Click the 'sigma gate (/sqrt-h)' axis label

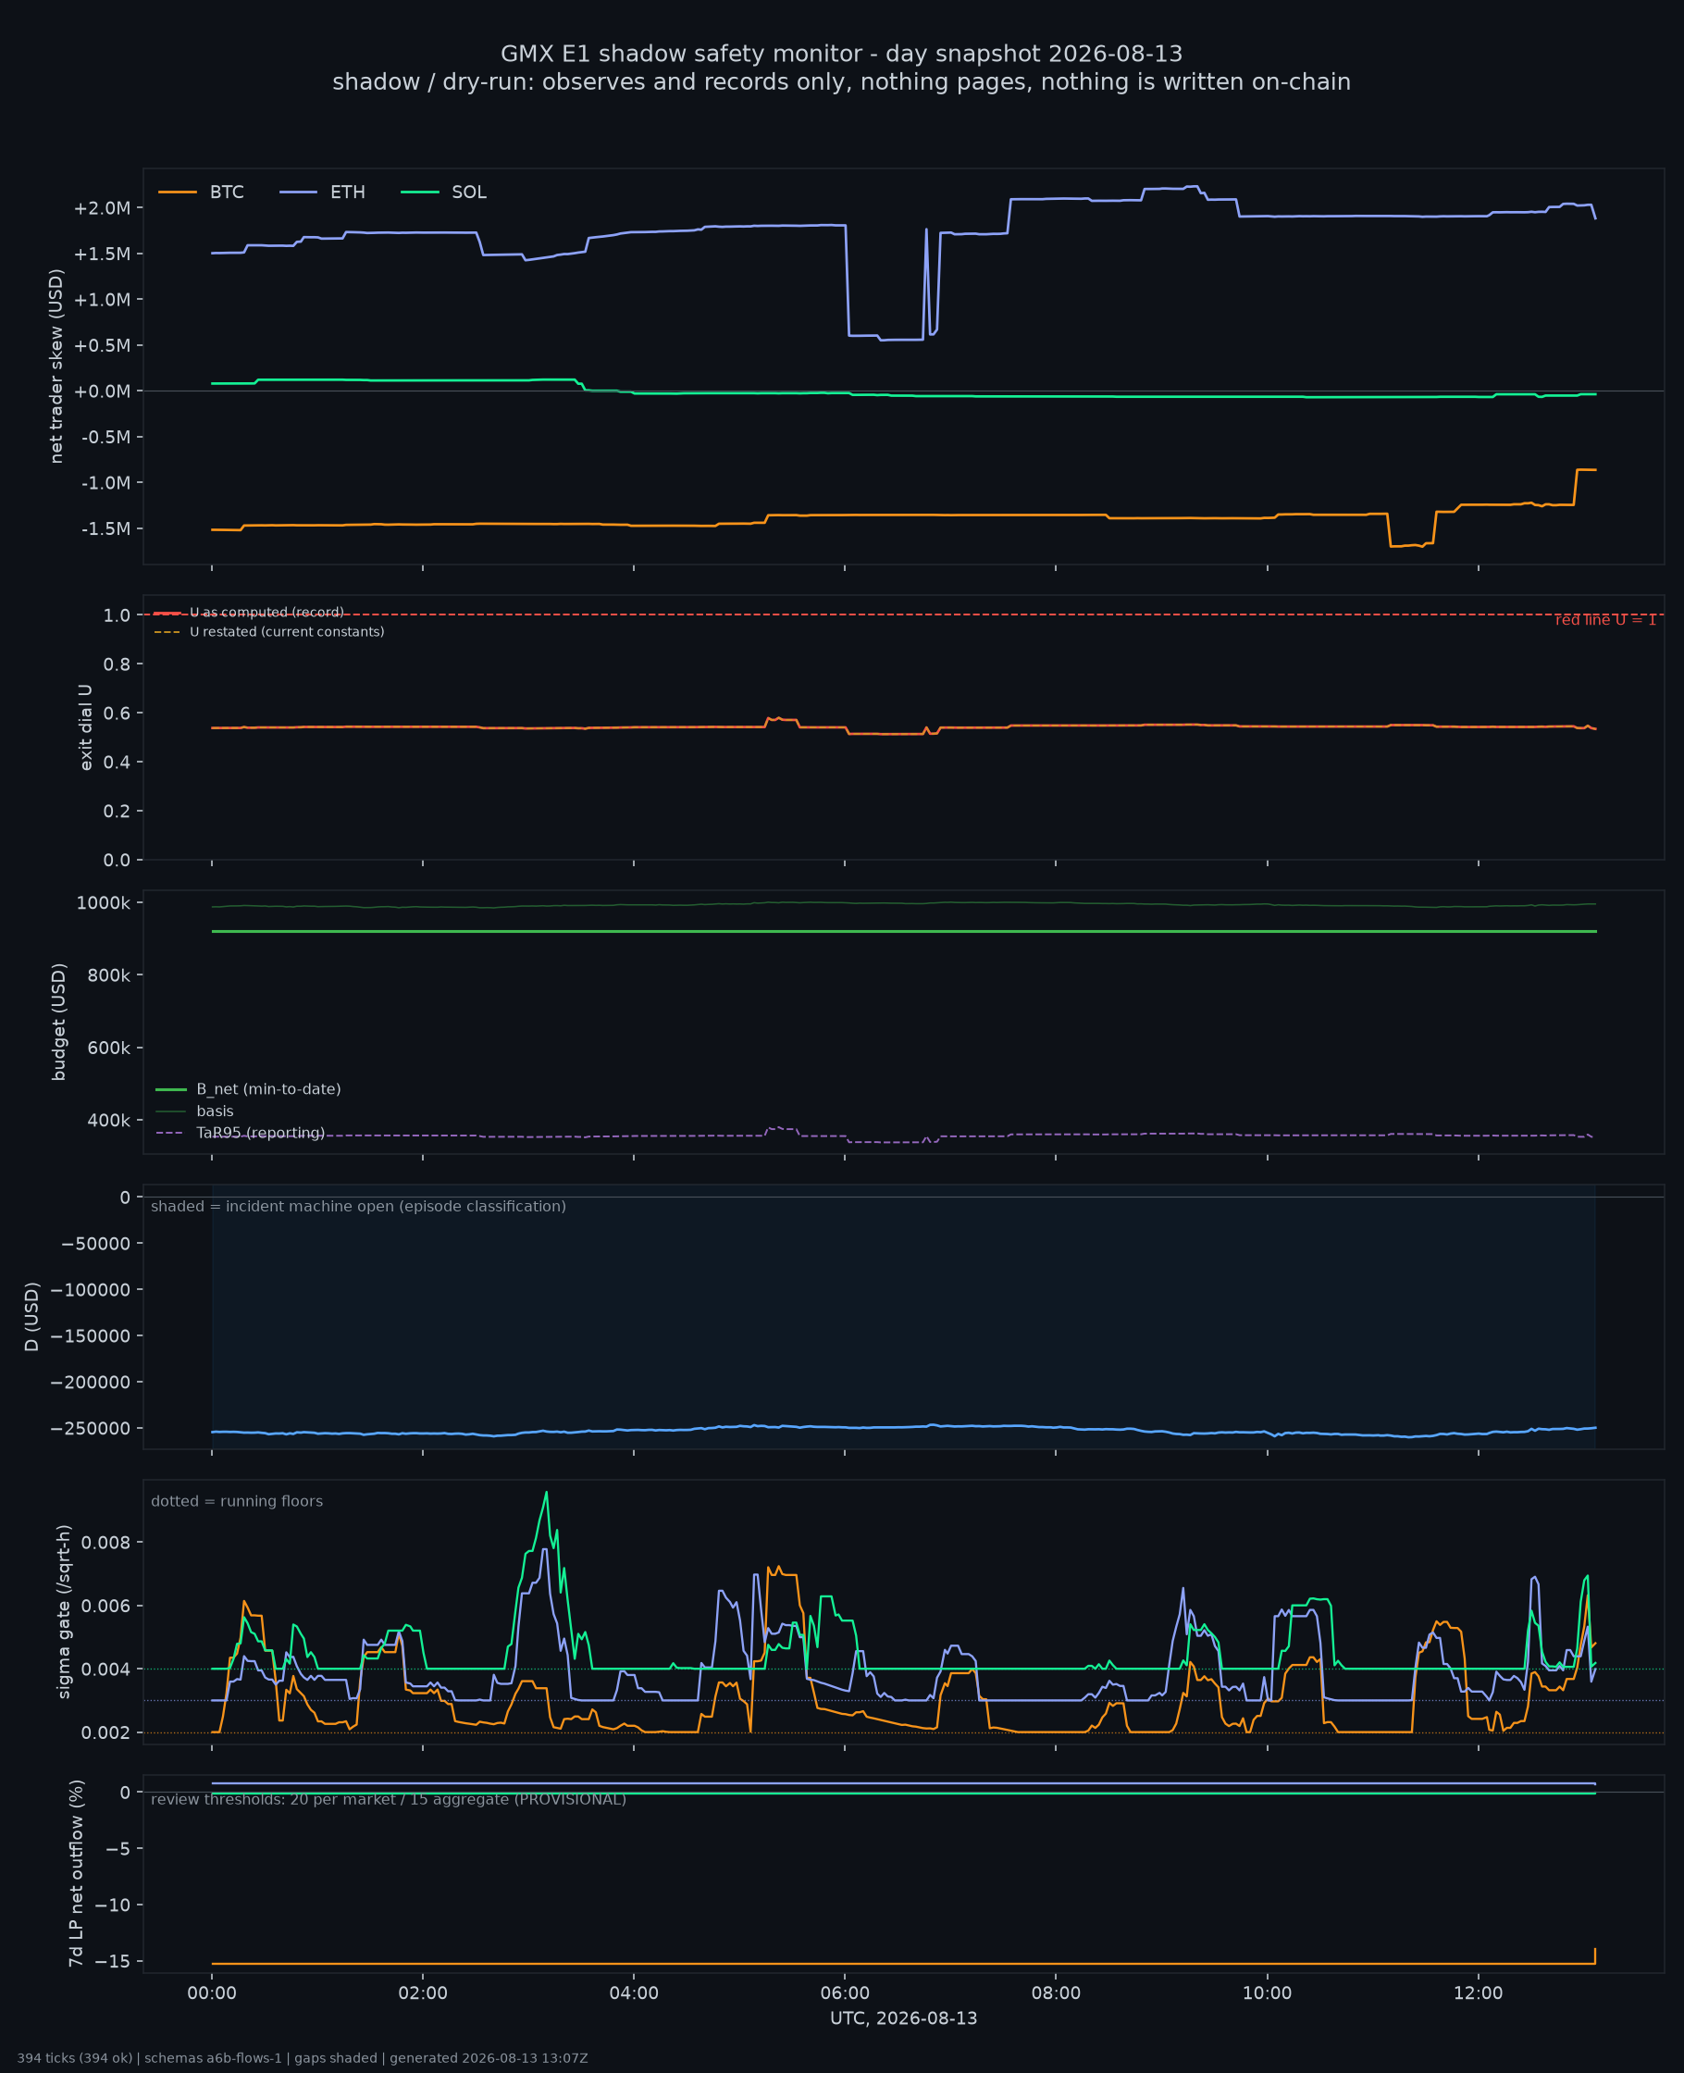(64, 1611)
